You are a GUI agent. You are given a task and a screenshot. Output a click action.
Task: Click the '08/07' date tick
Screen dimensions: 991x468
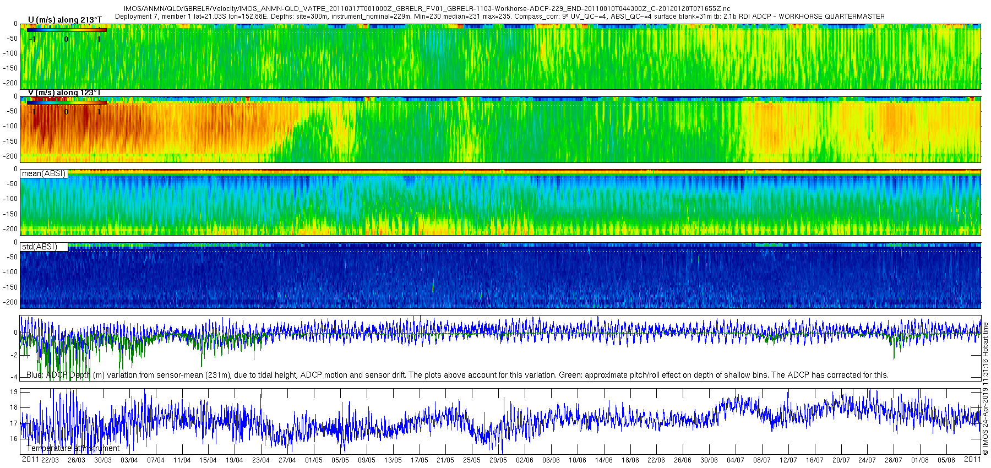762,460
